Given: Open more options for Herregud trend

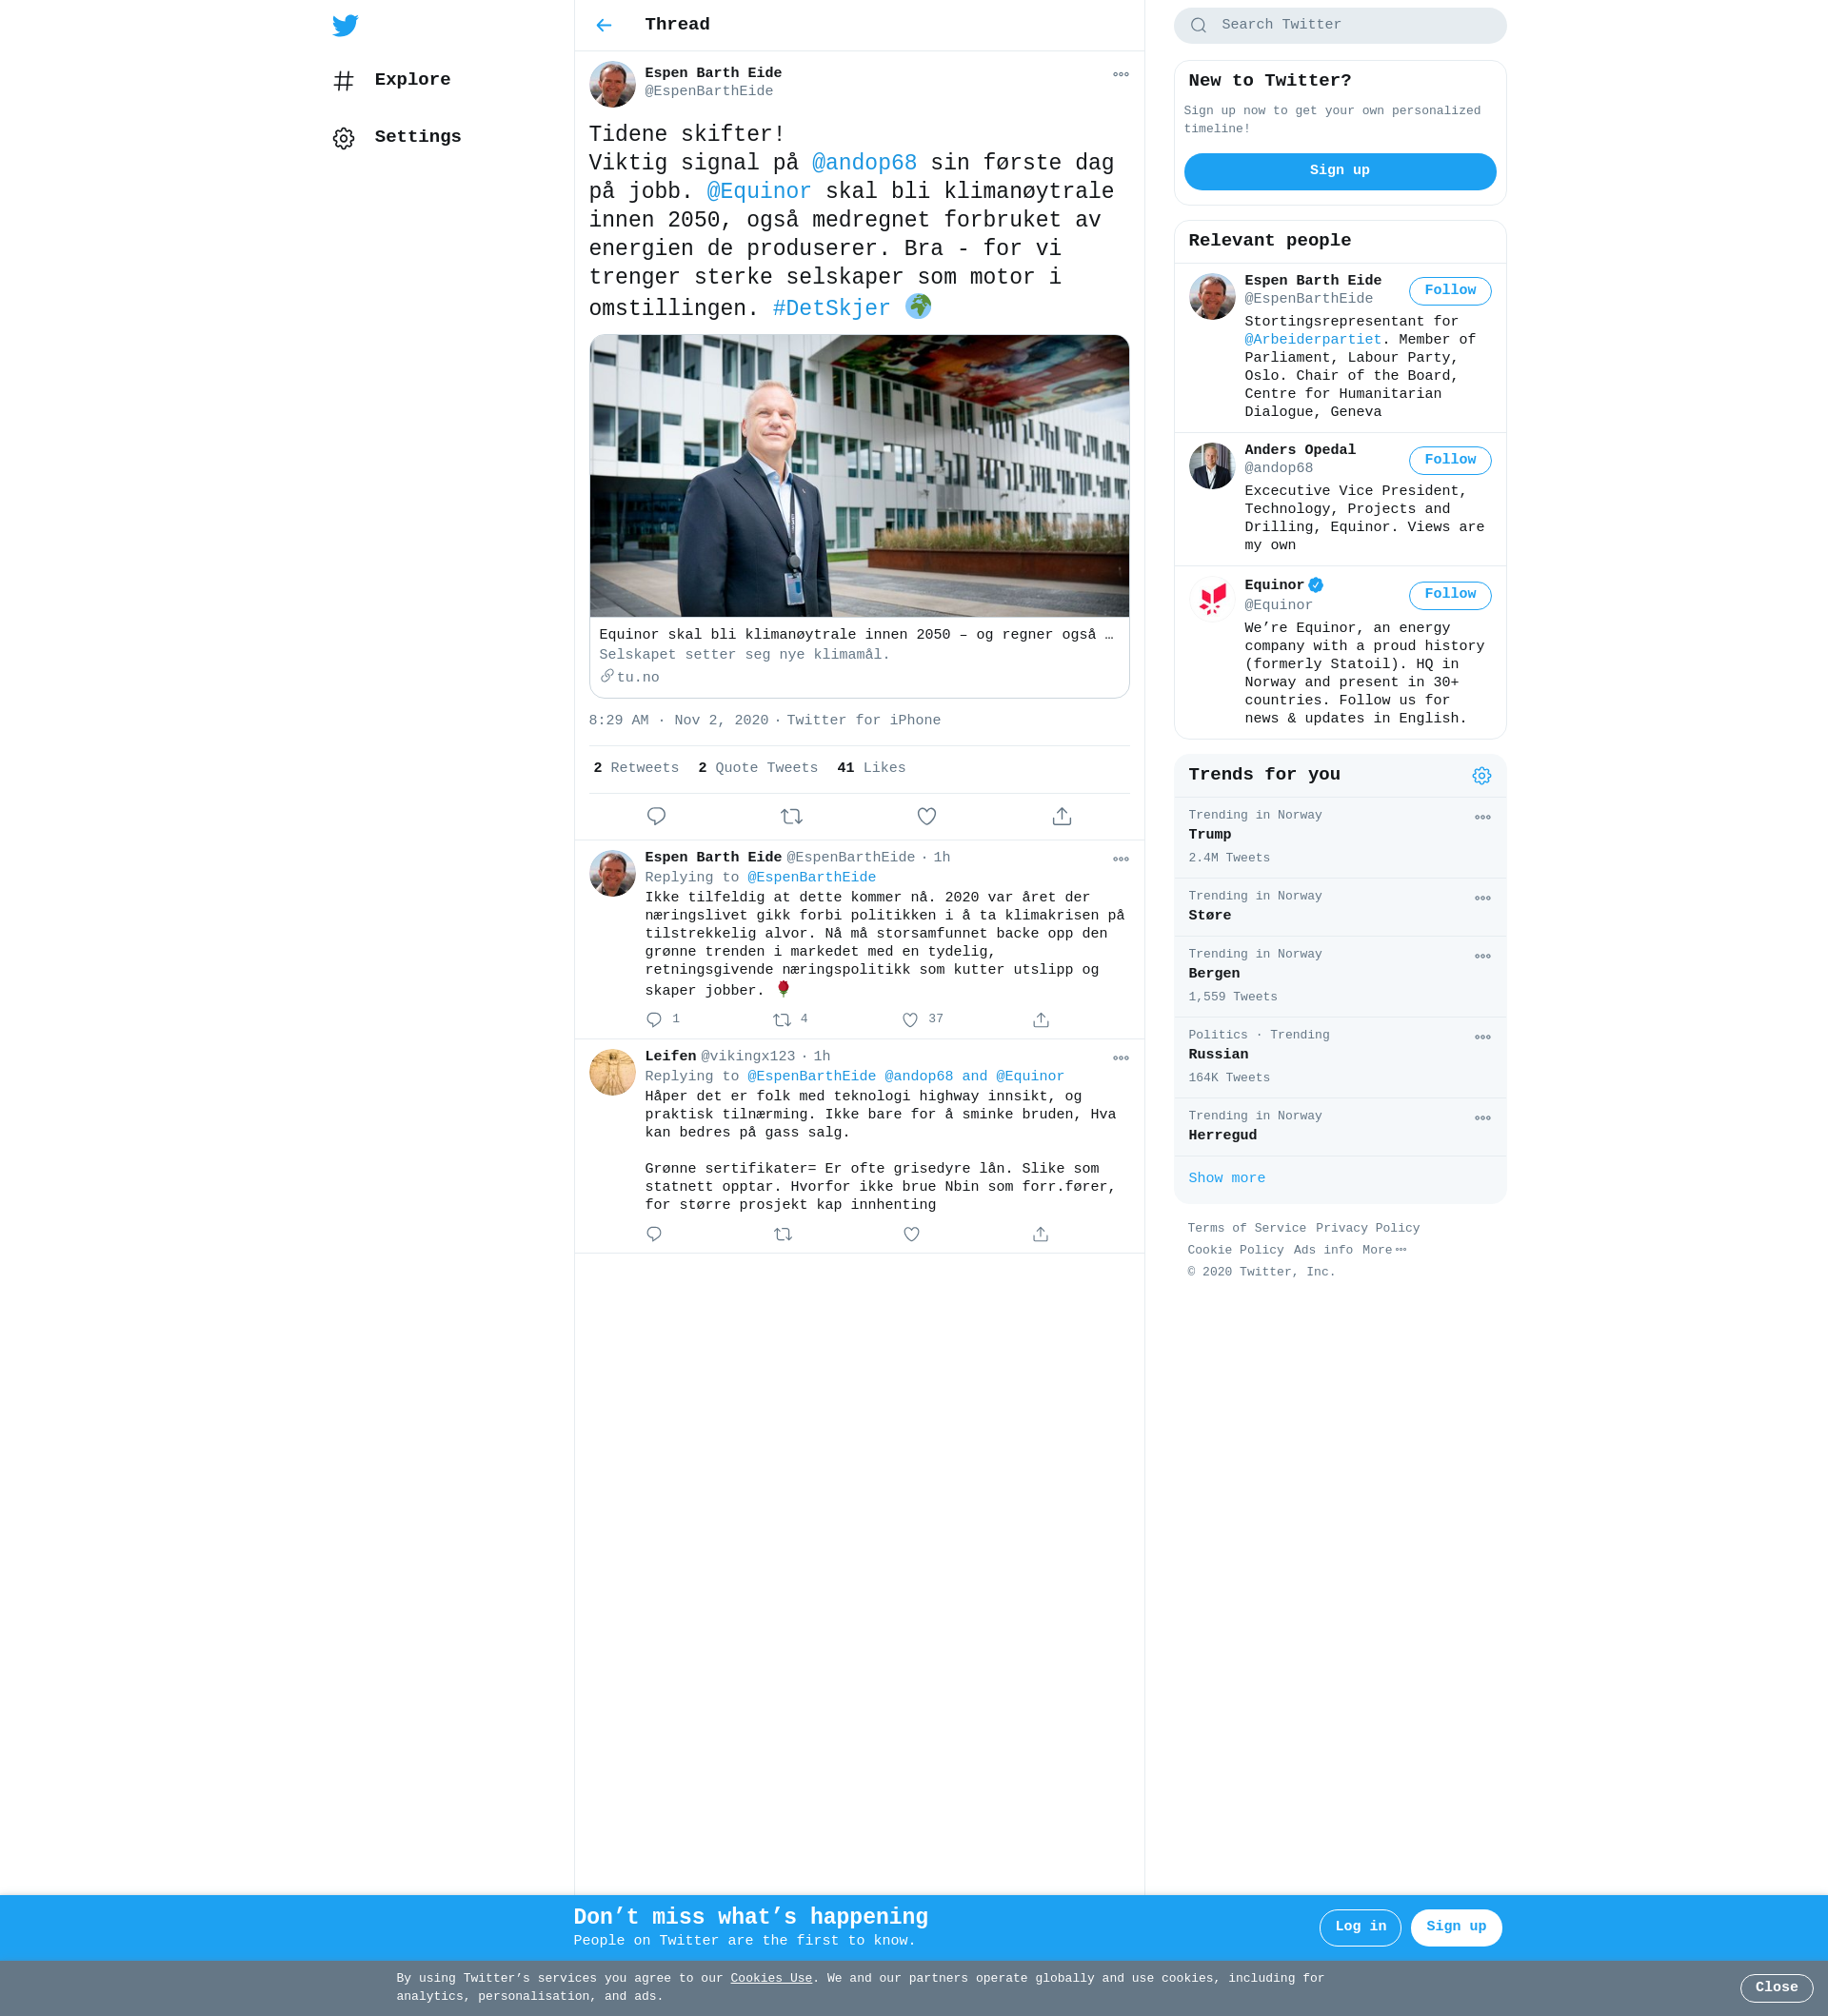Looking at the screenshot, I should coord(1482,1118).
